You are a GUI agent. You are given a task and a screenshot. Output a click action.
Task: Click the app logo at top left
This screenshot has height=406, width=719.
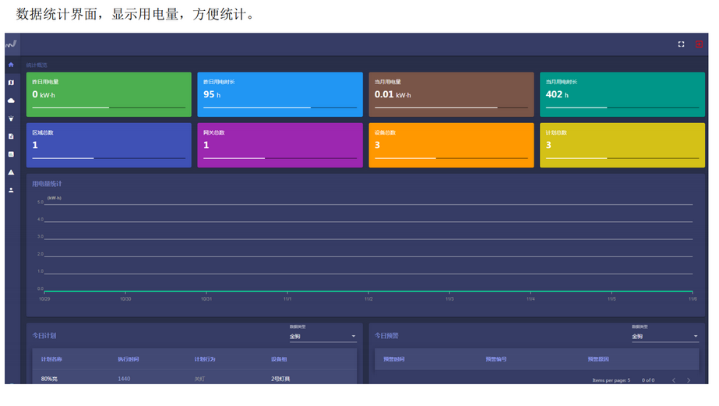coord(11,44)
